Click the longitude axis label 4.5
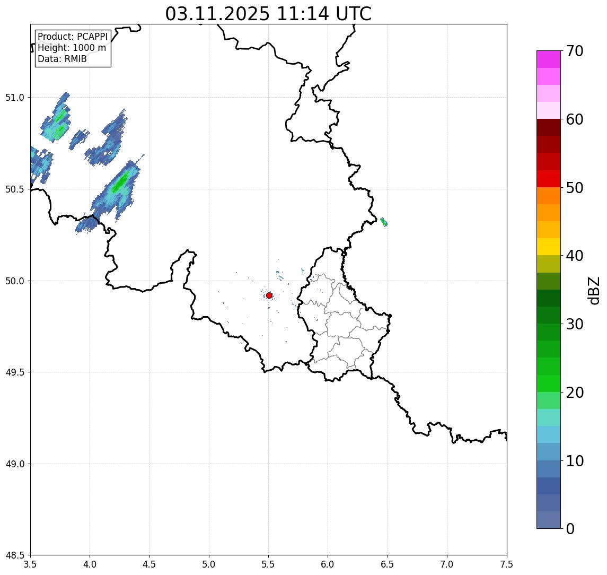This screenshot has width=607, height=575. click(x=149, y=564)
